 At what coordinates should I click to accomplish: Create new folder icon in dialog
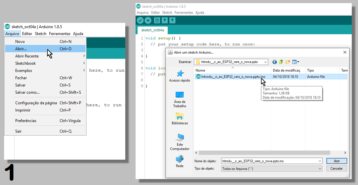tap(288, 62)
